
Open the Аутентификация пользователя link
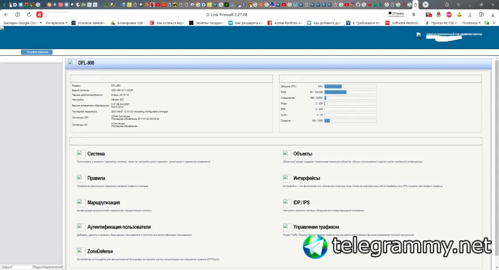[x=119, y=227]
